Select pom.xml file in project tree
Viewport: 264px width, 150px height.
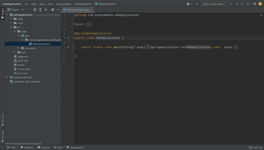click(21, 73)
